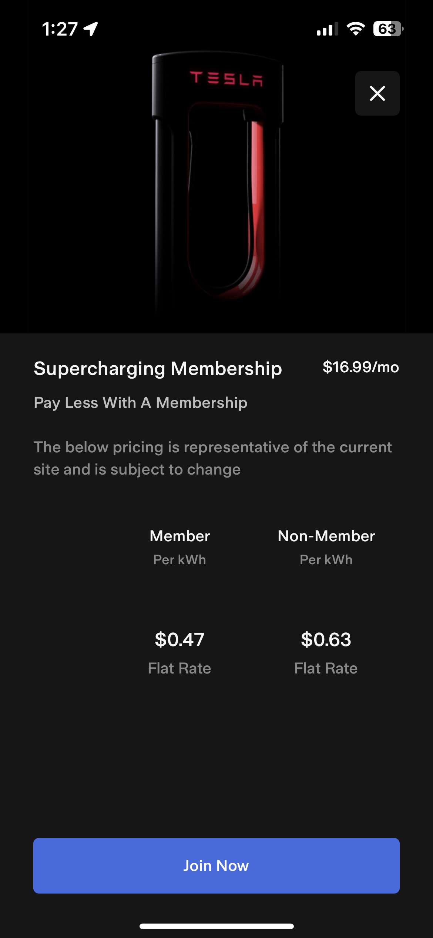This screenshot has height=938, width=433.
Task: Tap the battery level indicator
Action: pyautogui.click(x=387, y=29)
